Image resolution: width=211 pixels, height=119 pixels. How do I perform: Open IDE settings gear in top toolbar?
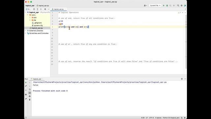click(182, 6)
